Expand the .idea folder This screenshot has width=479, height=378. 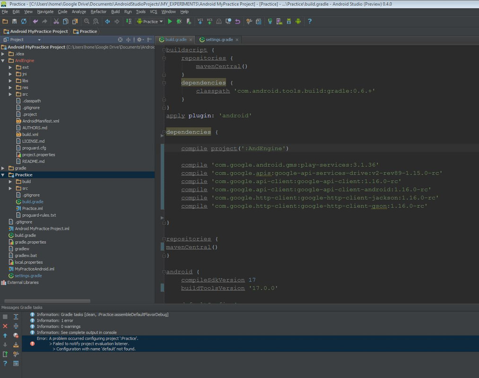point(3,54)
